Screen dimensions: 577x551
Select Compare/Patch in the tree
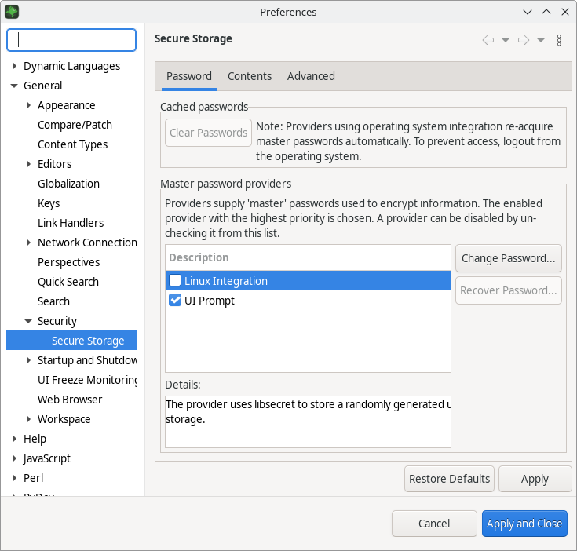(75, 125)
